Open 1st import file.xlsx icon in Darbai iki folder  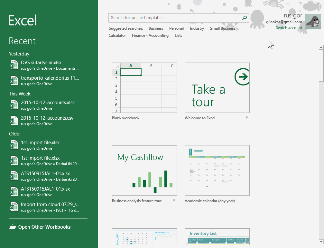pos(14,160)
